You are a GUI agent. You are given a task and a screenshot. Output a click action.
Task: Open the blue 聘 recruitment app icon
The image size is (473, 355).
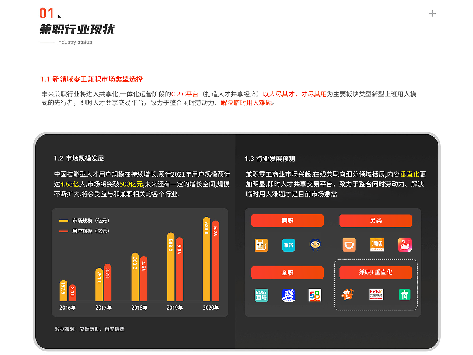tap(288, 295)
